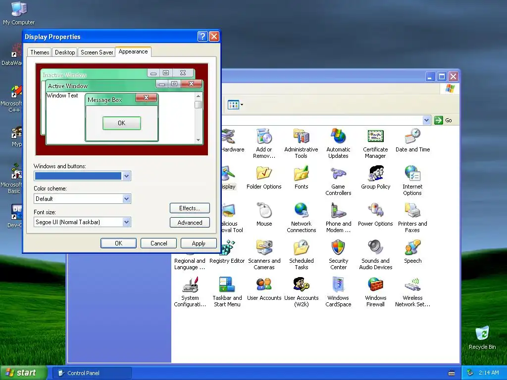Expand Font size dropdown
The image size is (507, 380).
click(x=126, y=222)
